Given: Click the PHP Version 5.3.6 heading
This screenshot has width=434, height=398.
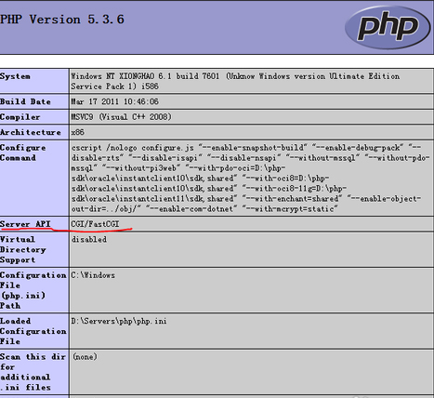Looking at the screenshot, I should click(x=62, y=20).
